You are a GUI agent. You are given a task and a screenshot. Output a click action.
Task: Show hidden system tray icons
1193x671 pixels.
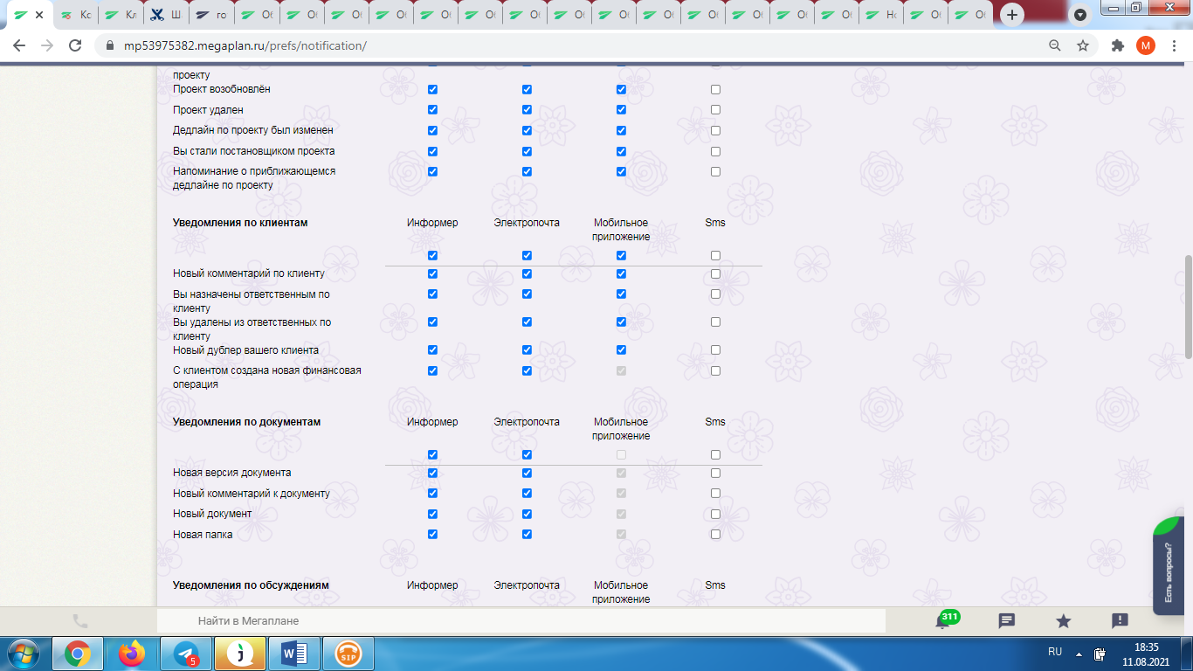click(1079, 654)
